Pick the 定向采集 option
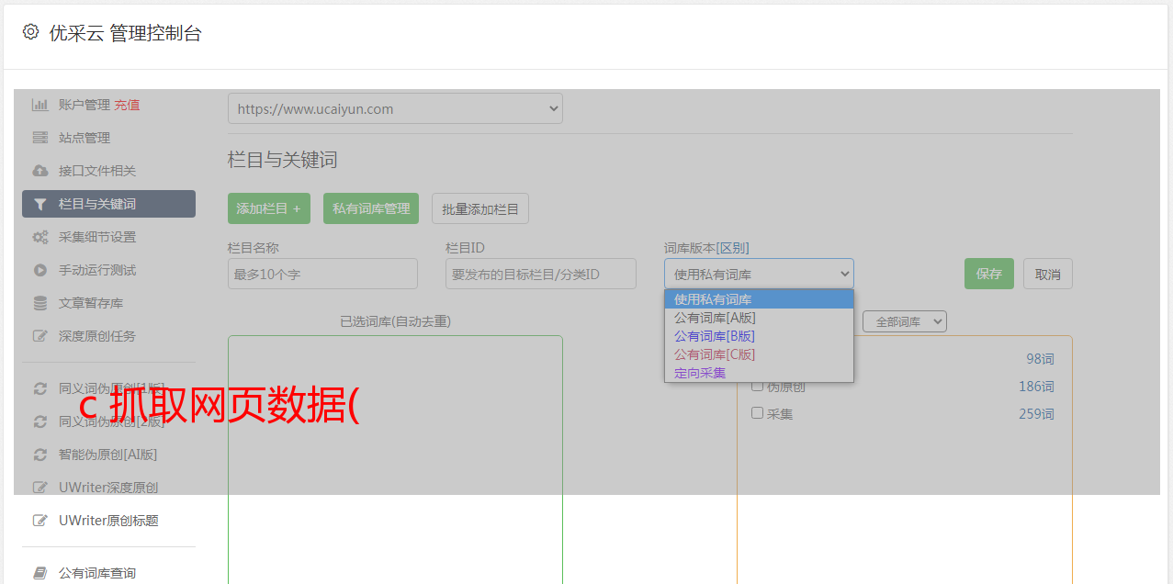Image resolution: width=1173 pixels, height=584 pixels. [x=759, y=373]
